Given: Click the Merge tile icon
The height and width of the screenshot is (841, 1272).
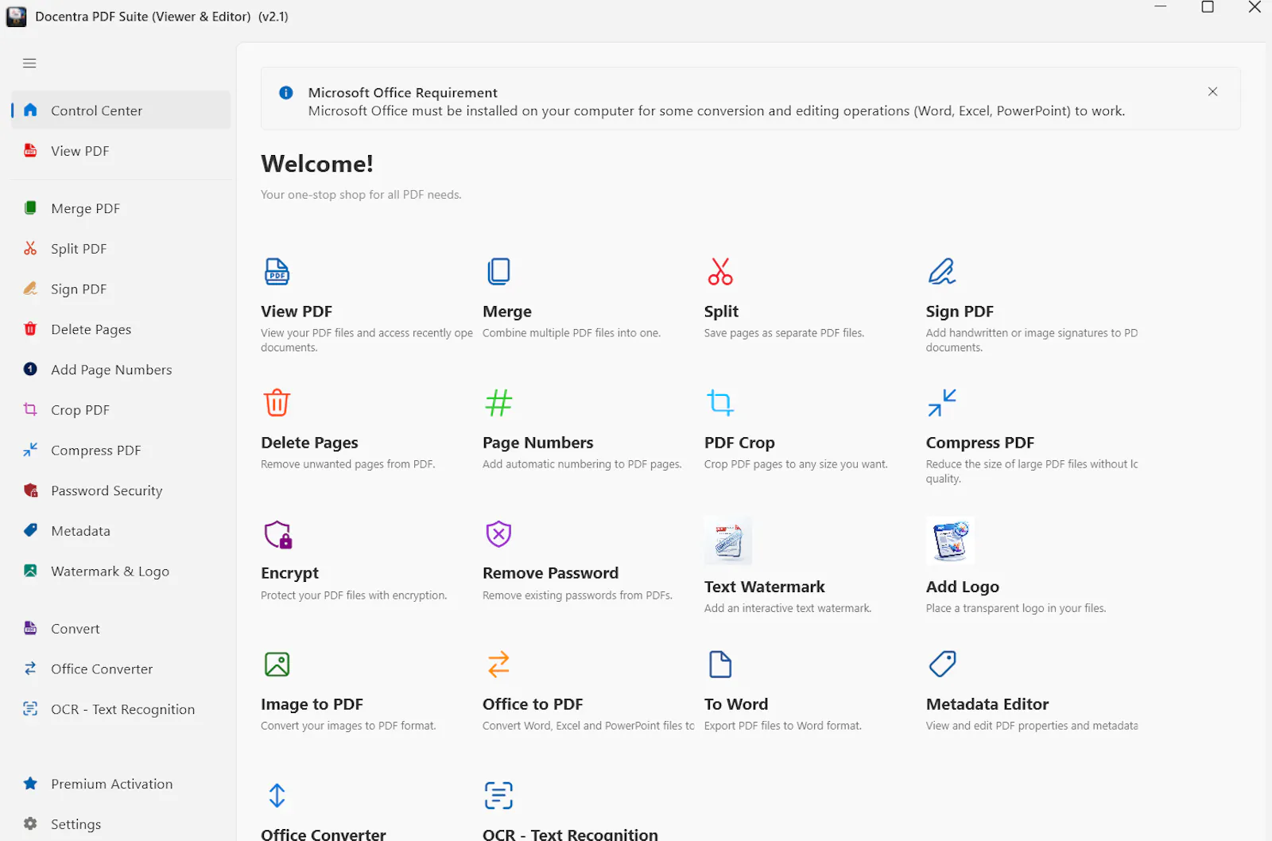Looking at the screenshot, I should pos(498,272).
